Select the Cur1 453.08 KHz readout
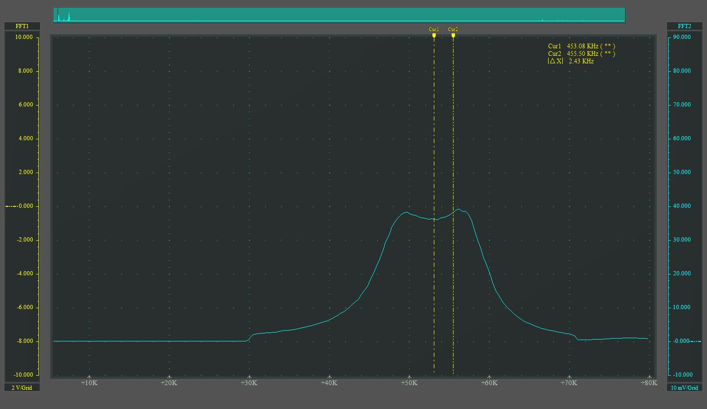 point(581,46)
